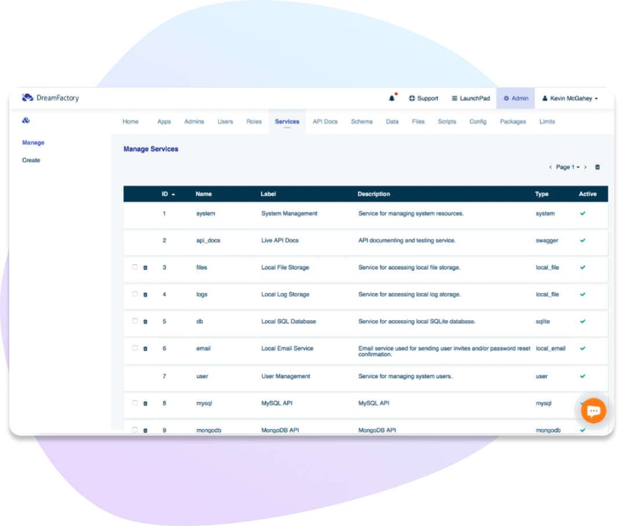Select the mysql service checkbox

tap(135, 403)
